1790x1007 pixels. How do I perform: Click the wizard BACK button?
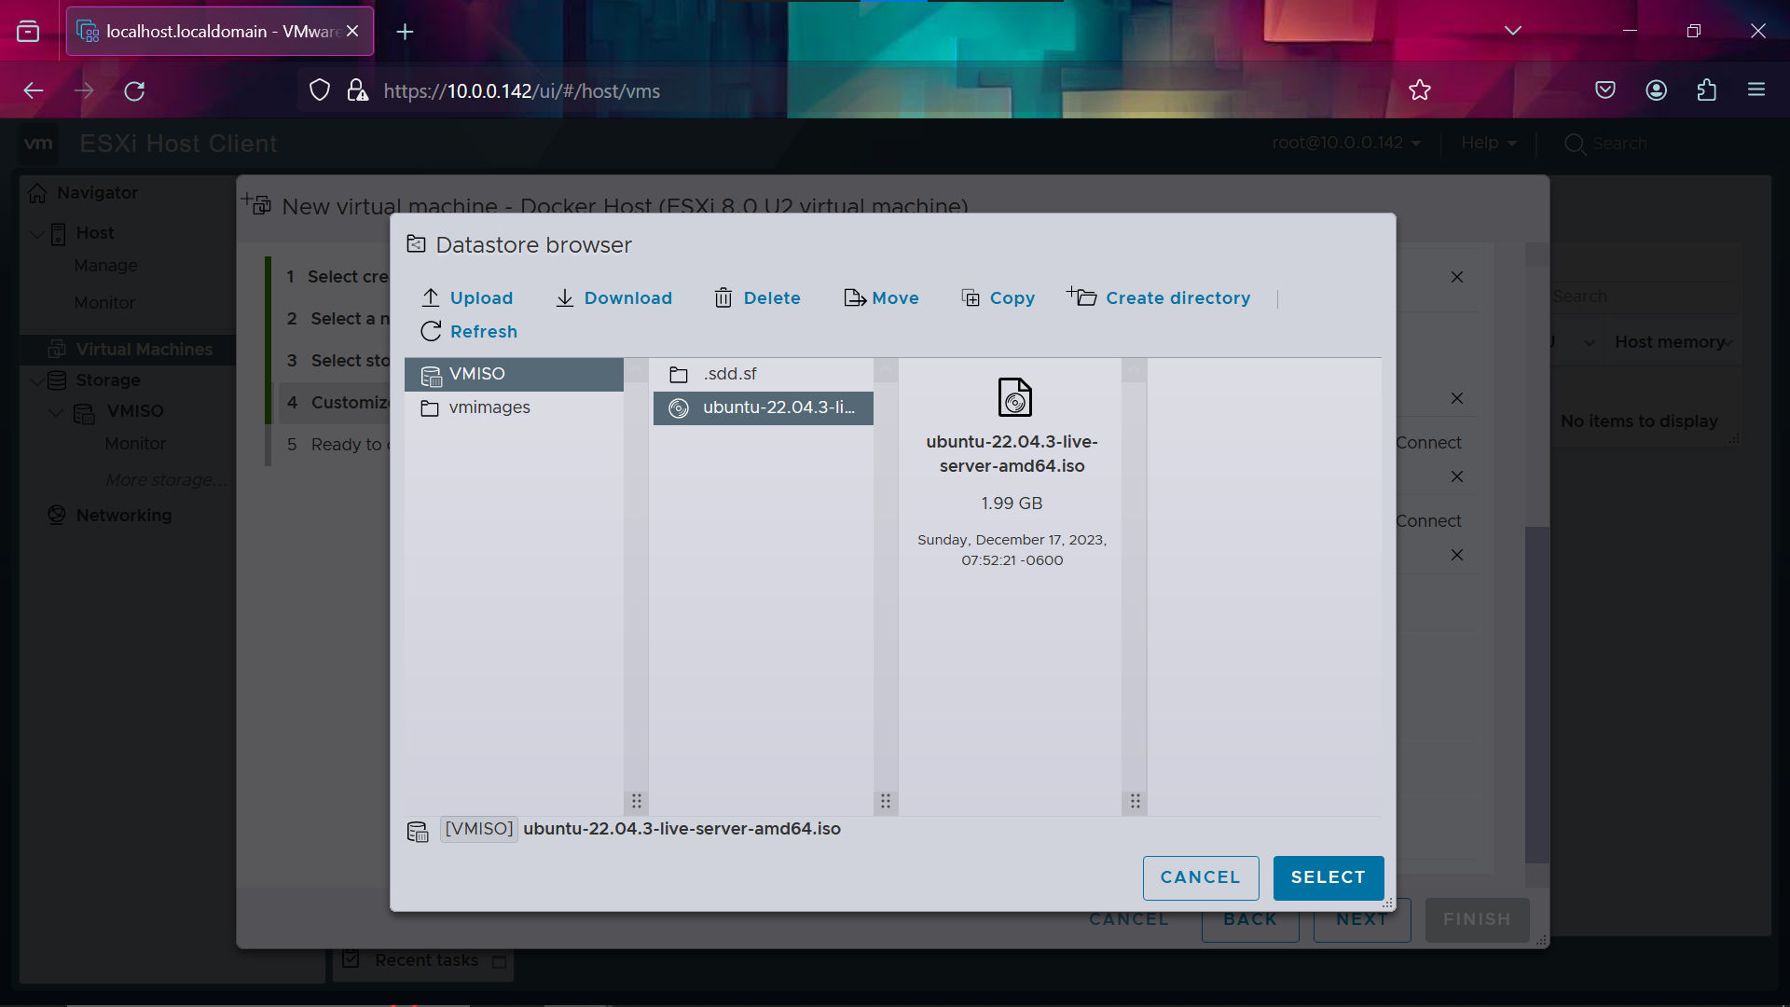pos(1250,919)
